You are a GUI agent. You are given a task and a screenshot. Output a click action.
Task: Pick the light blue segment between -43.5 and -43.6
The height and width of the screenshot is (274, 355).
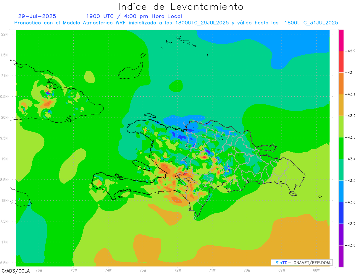pyautogui.click(x=341, y=191)
